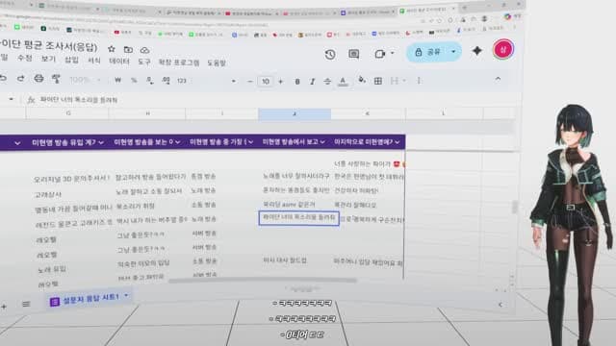Viewport: 616px width, 346px height.
Task: Expand the 공유 share options arrow
Action: [453, 51]
